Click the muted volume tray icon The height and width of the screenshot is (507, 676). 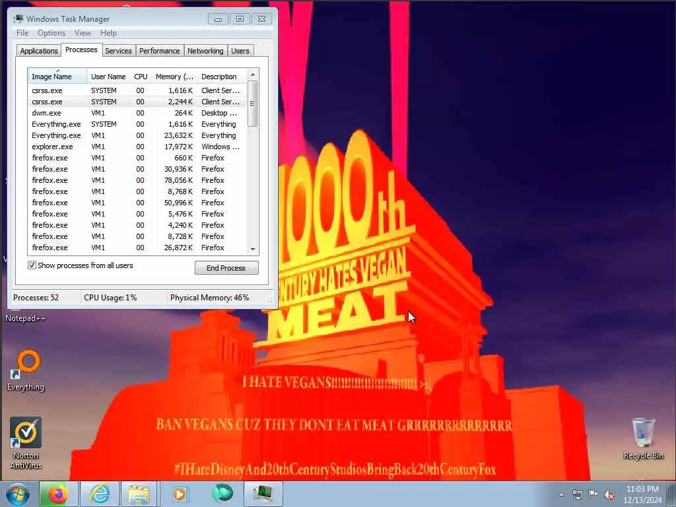tap(609, 494)
